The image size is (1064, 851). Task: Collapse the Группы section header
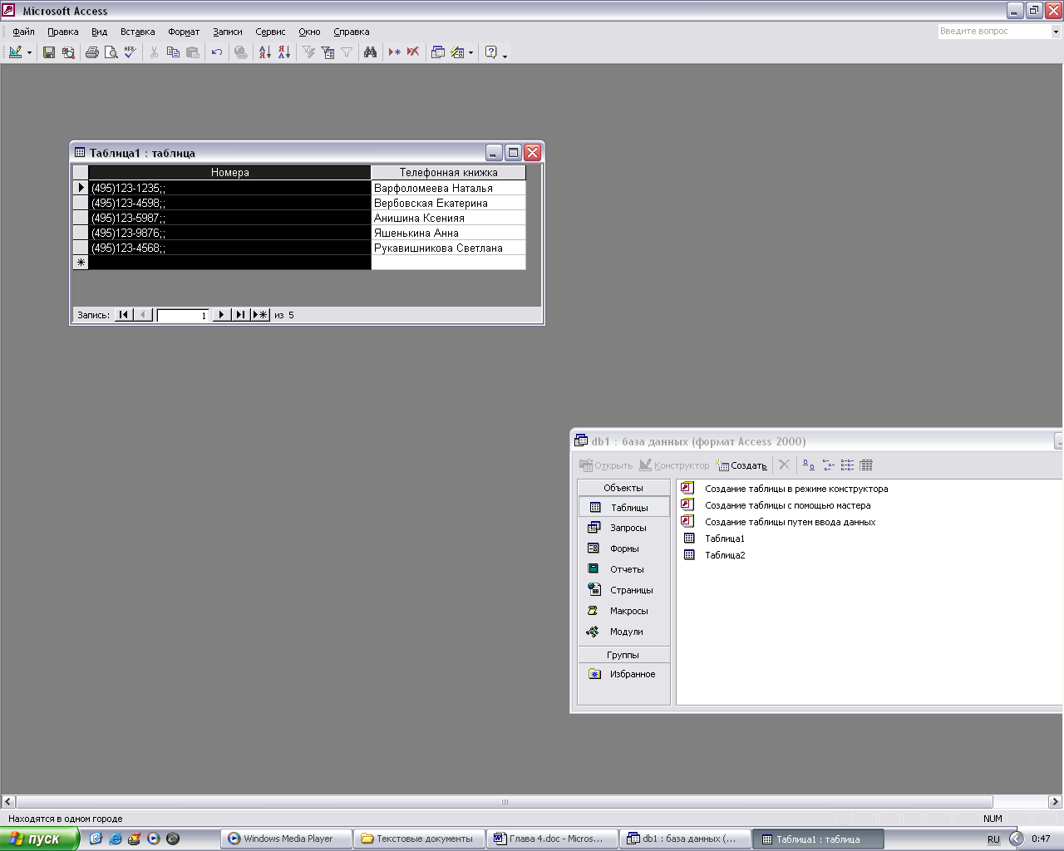pos(623,655)
